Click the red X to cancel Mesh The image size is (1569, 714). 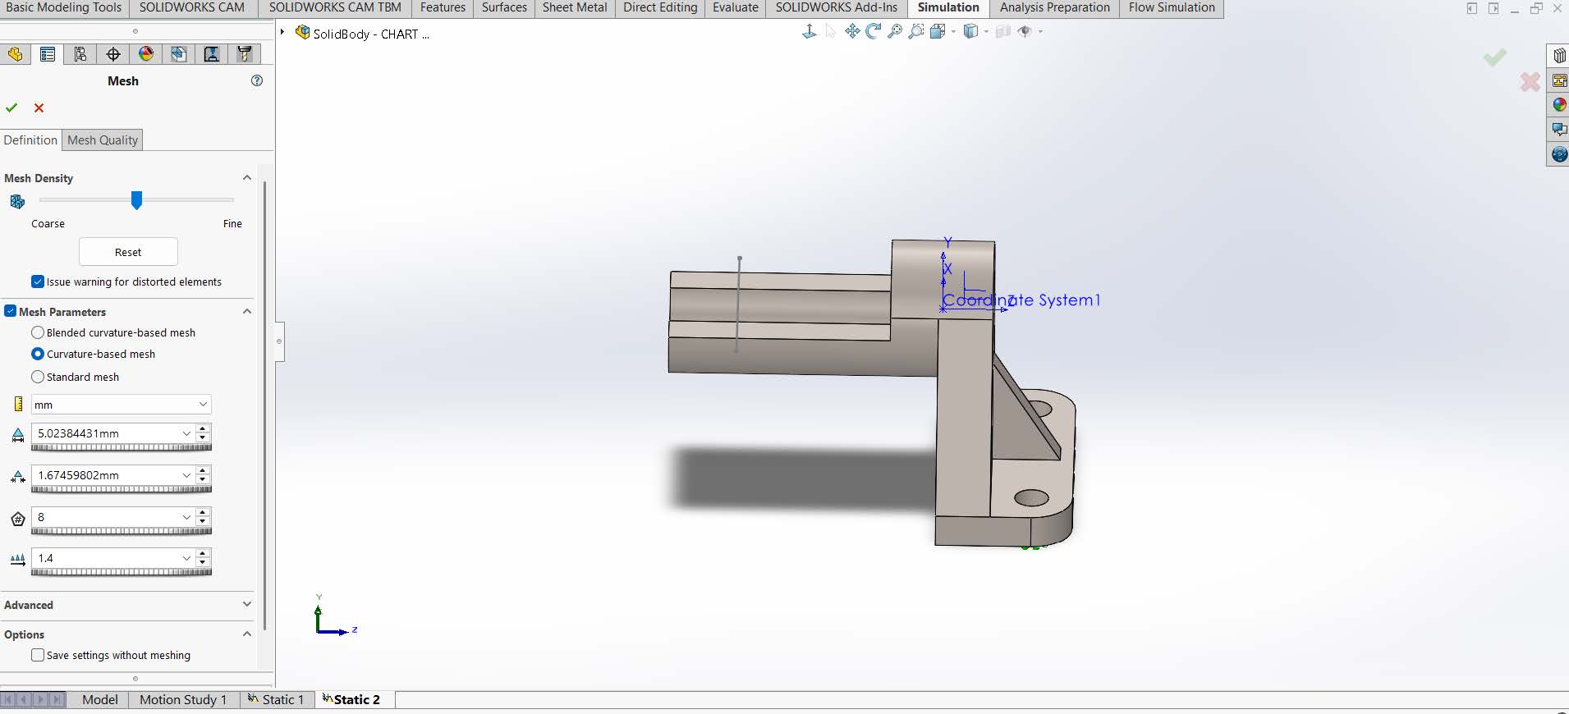coord(39,108)
